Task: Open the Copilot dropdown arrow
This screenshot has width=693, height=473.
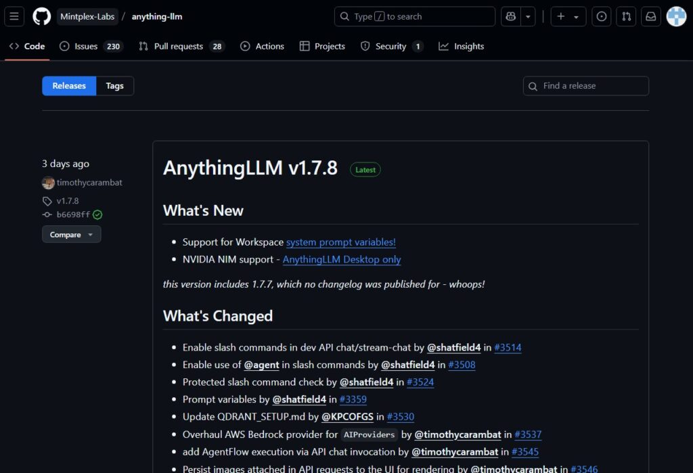Action: [x=528, y=16]
